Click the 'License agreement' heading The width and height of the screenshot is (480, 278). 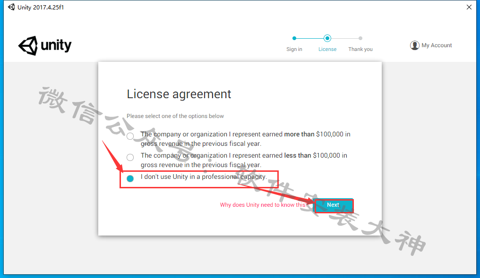179,94
